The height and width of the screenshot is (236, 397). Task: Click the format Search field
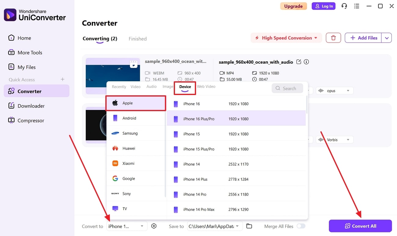287,88
